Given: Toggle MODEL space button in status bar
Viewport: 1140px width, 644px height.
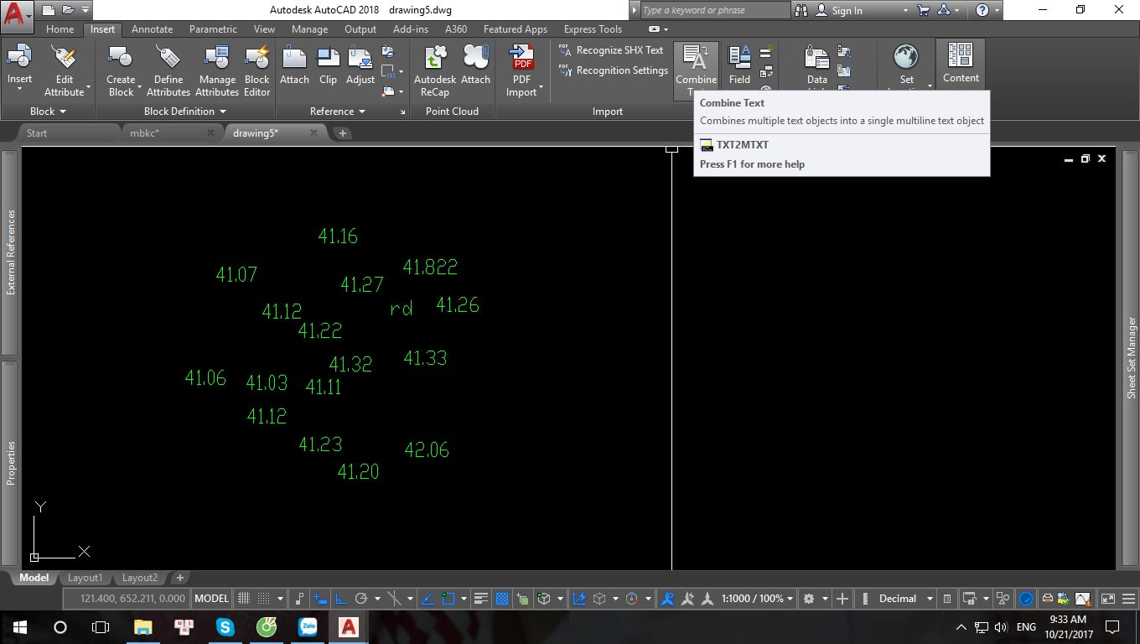Looking at the screenshot, I should [211, 599].
